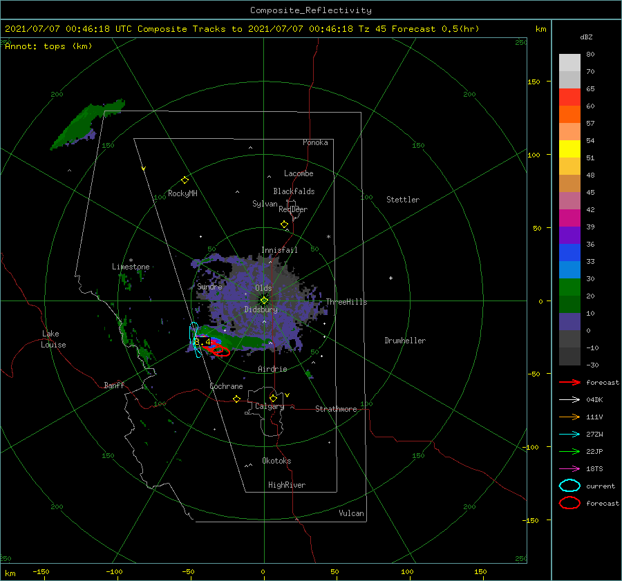Screen dimensions: 622x581
Task: Pick the orange 57-60 dBZ color swatch
Action: [x=569, y=115]
